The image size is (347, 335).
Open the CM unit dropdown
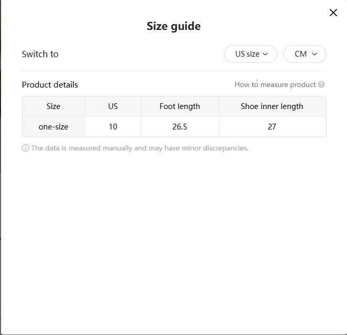point(305,54)
